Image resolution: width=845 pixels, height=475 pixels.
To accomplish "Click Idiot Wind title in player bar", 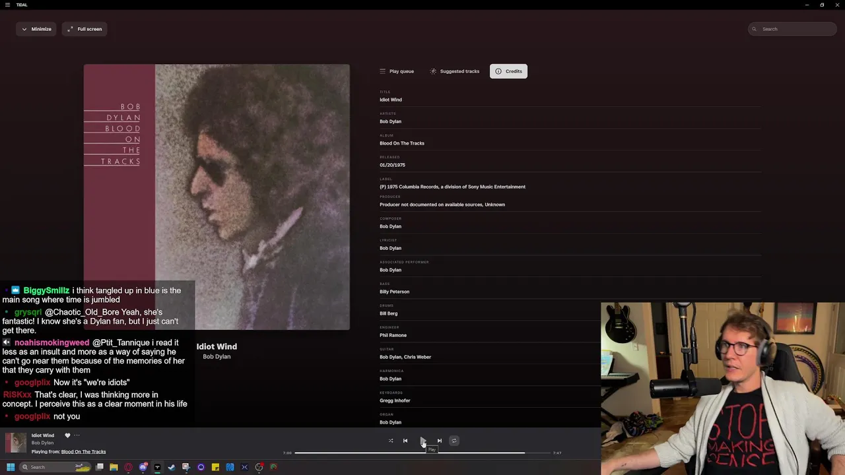I will [x=43, y=435].
